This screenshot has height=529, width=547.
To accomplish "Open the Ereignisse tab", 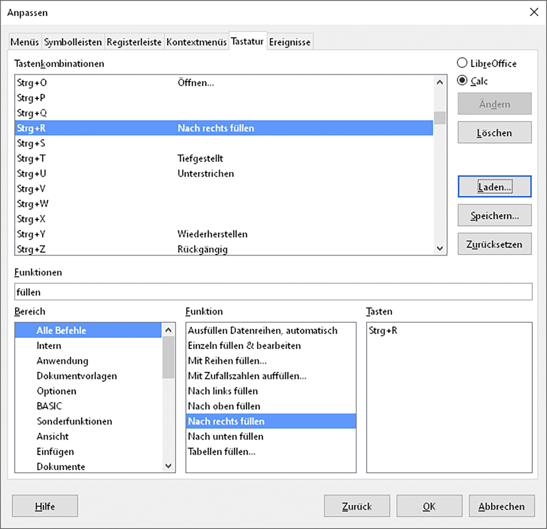I will point(289,42).
